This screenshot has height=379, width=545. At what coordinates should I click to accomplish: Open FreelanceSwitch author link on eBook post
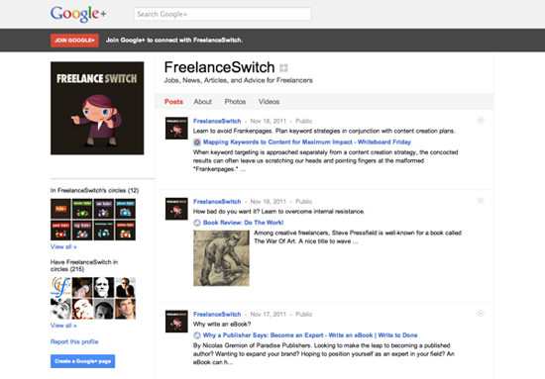click(x=217, y=314)
